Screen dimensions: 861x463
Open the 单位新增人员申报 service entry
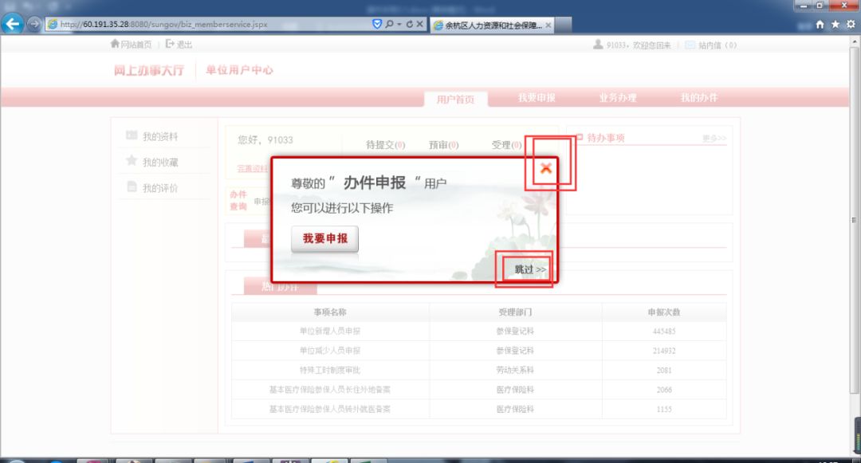(329, 331)
